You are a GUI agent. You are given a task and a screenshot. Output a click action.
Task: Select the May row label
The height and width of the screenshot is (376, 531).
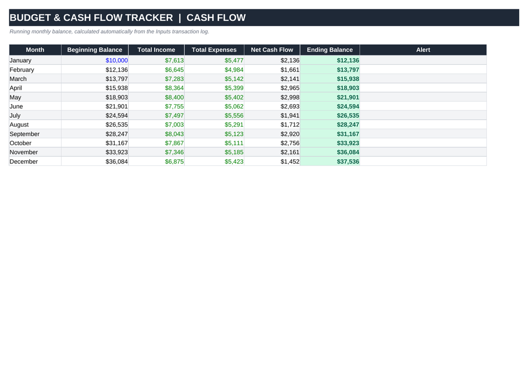click(35, 97)
